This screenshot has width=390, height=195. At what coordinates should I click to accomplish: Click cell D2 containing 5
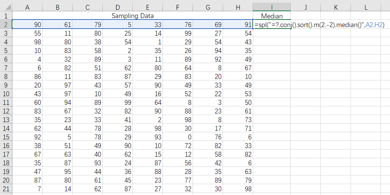tap(117, 24)
